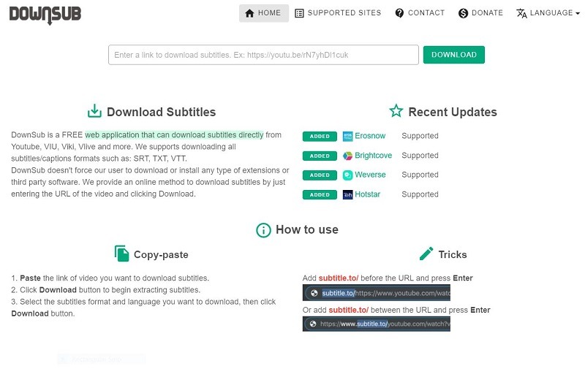Click the first subtitle.to URL example image
Viewport: 585px width, 369px height.
(x=376, y=293)
